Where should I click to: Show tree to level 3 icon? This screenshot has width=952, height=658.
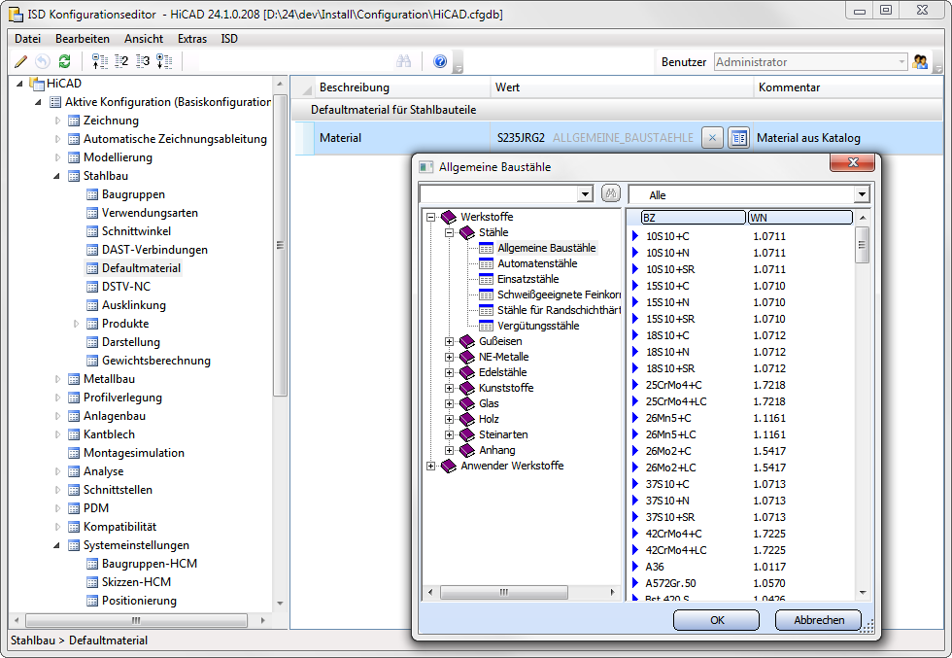143,61
